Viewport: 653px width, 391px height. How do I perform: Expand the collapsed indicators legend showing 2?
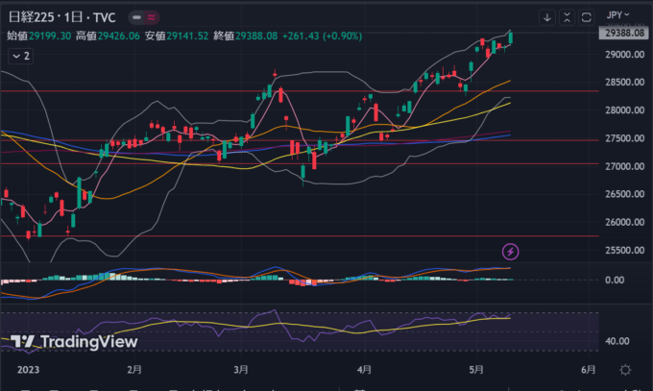coord(20,56)
